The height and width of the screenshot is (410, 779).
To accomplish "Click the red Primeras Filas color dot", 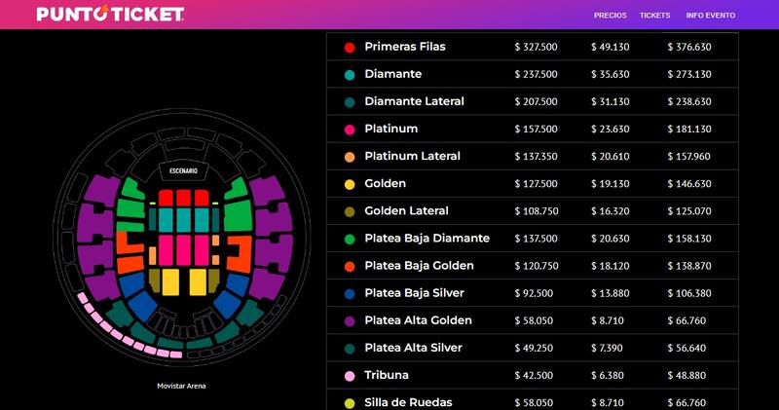I will pos(350,47).
